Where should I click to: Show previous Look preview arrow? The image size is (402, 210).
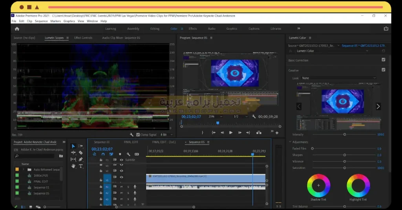299,107
